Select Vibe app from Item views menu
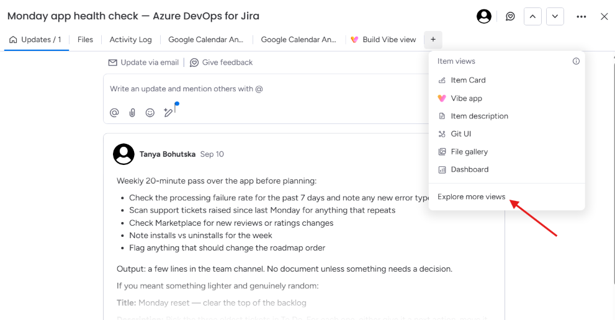Screen dimensions: 615x320 pyautogui.click(x=507, y=99)
